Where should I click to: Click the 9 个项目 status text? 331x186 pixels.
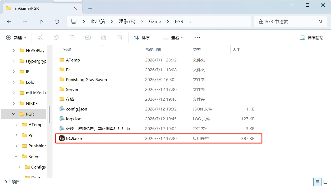12,182
